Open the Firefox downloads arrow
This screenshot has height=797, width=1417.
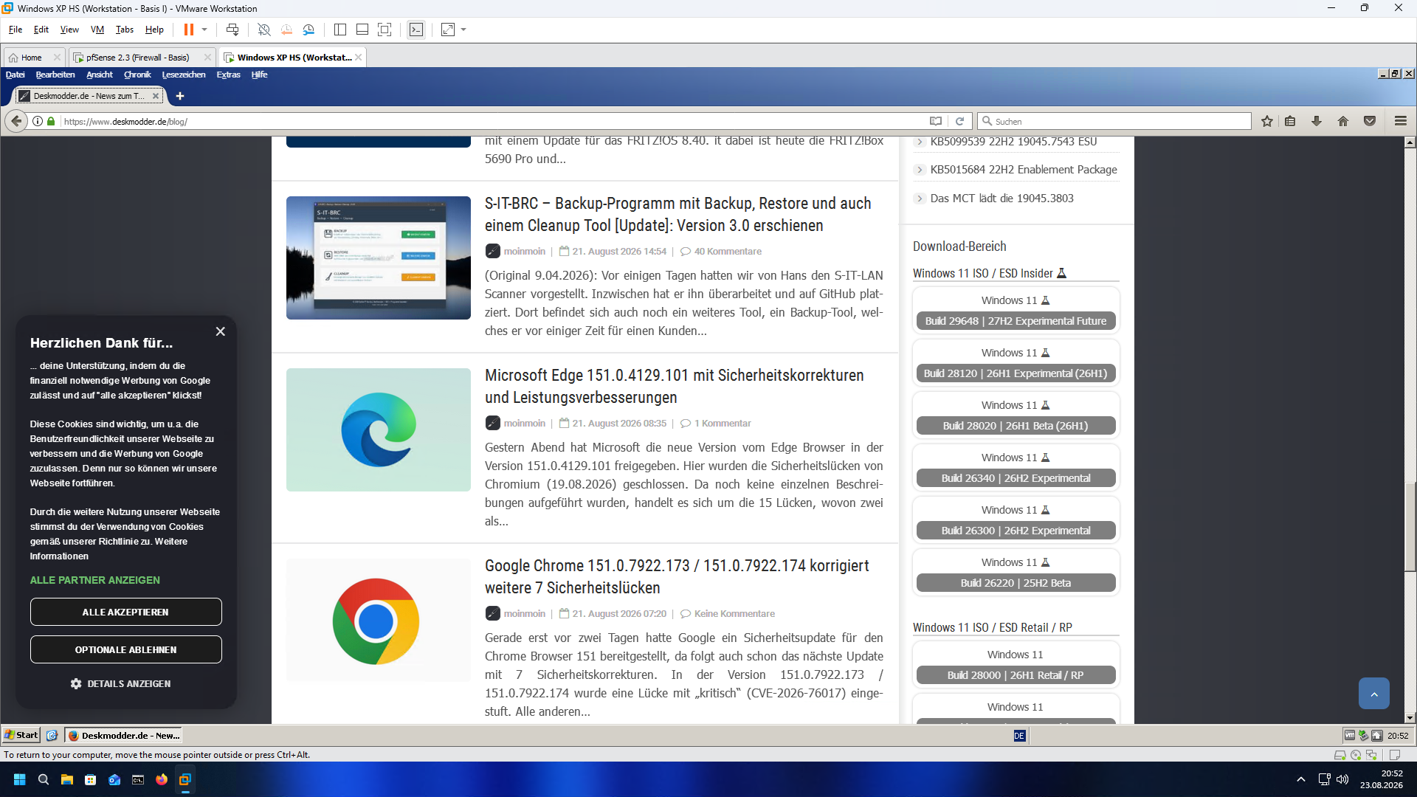pos(1317,121)
